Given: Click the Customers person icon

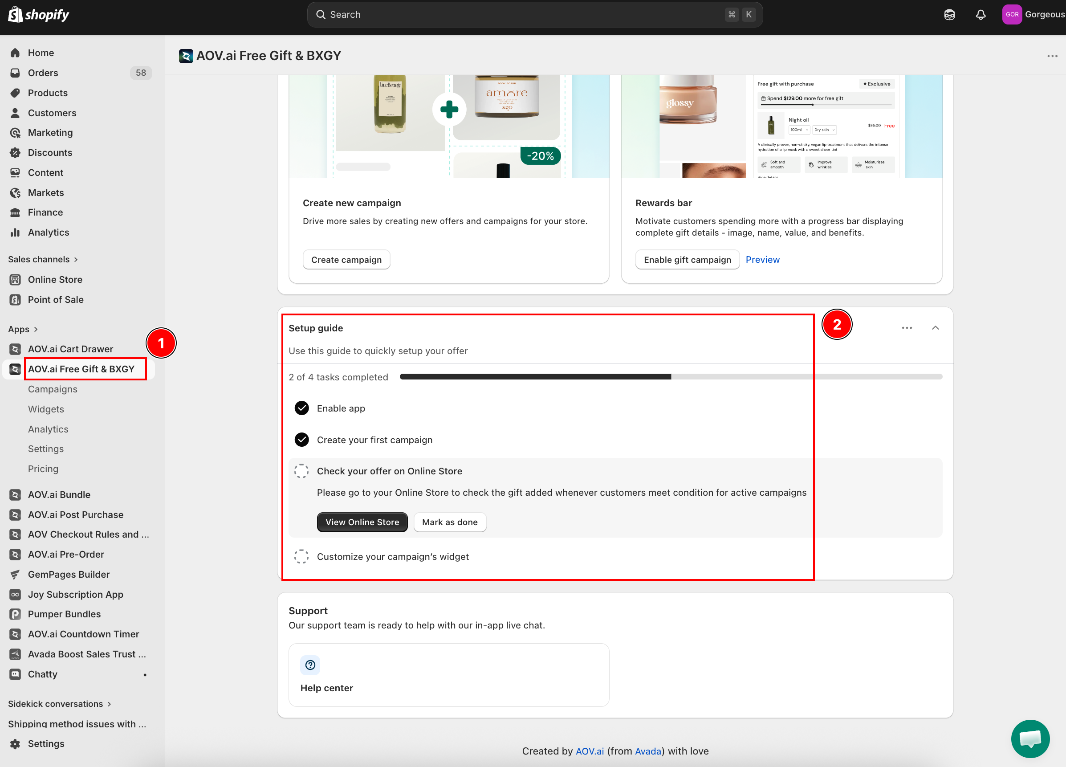Looking at the screenshot, I should tap(15, 113).
